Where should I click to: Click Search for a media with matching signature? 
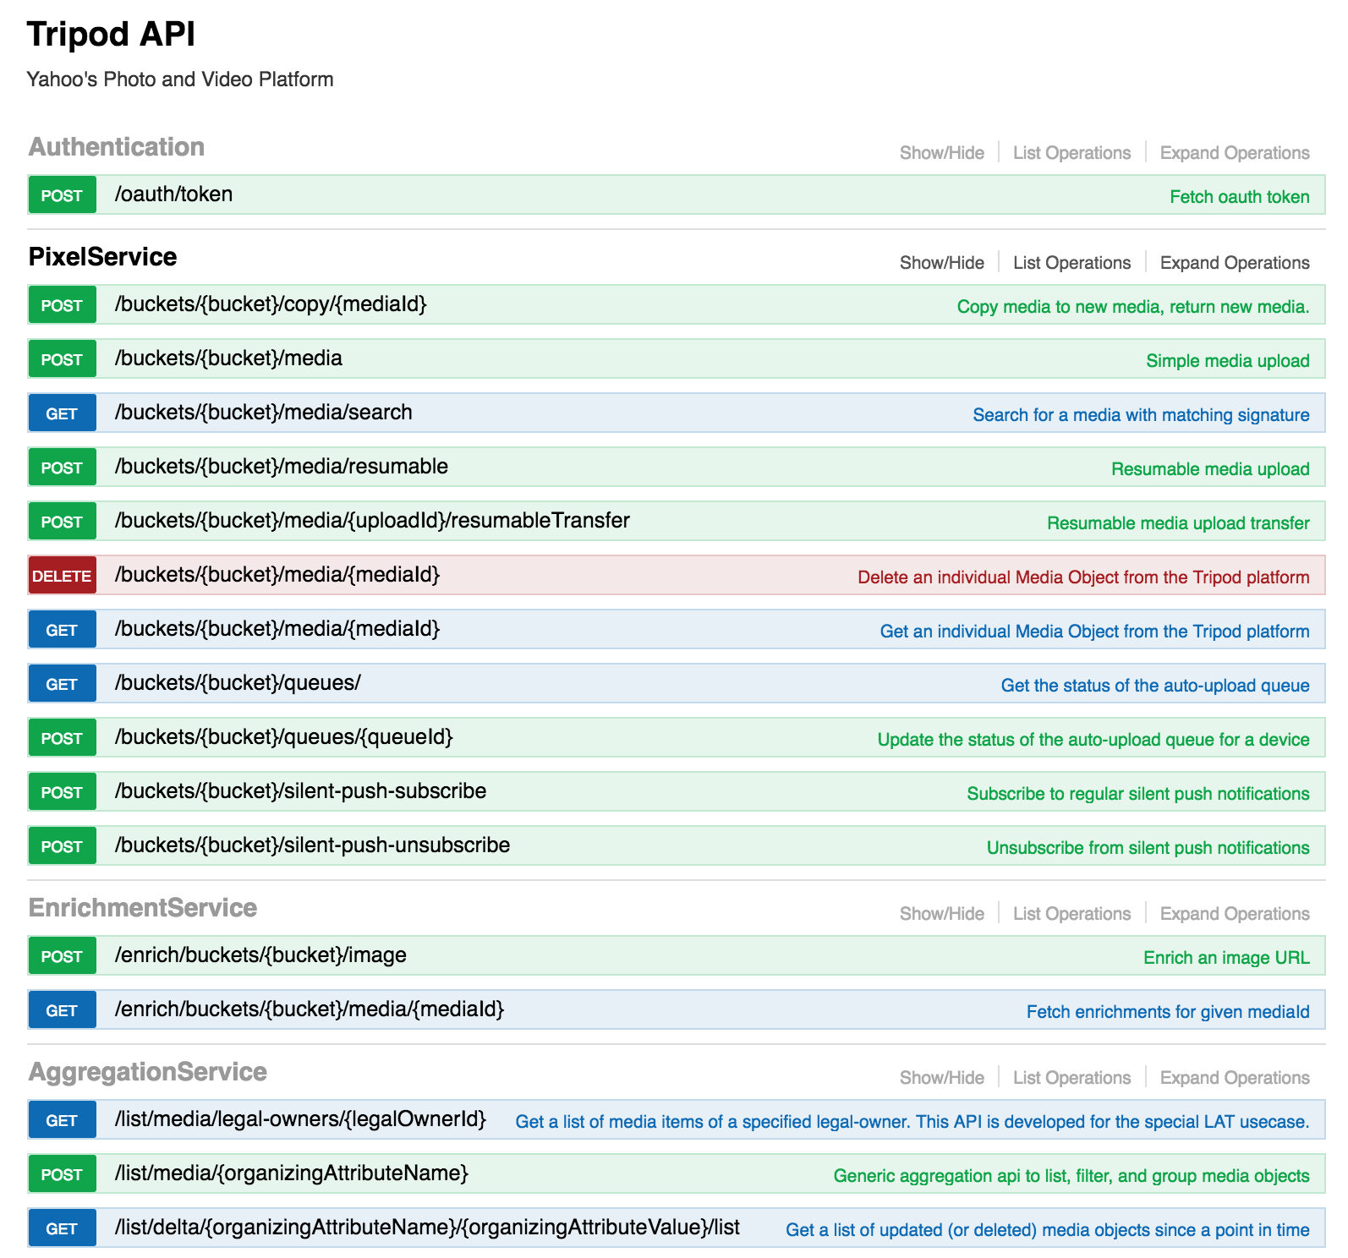[x=1141, y=415]
